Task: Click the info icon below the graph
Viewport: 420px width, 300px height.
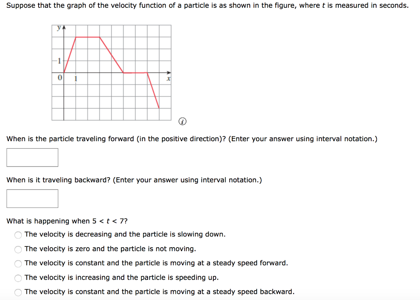Action: point(182,121)
